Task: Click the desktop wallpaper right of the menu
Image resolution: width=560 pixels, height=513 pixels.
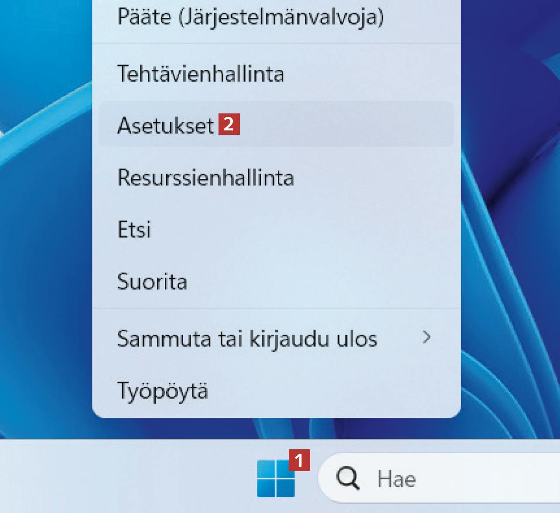Action: [x=510, y=262]
